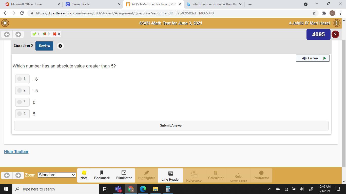Image resolution: width=346 pixels, height=194 pixels.
Task: Submit the answer
Action: pos(171,126)
